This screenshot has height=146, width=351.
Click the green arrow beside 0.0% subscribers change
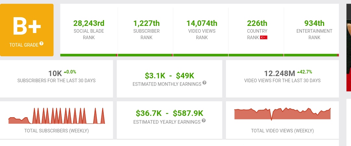[65, 72]
